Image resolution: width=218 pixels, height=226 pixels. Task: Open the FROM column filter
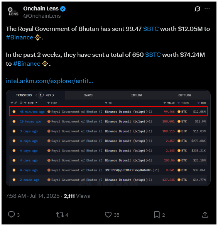click(49, 103)
